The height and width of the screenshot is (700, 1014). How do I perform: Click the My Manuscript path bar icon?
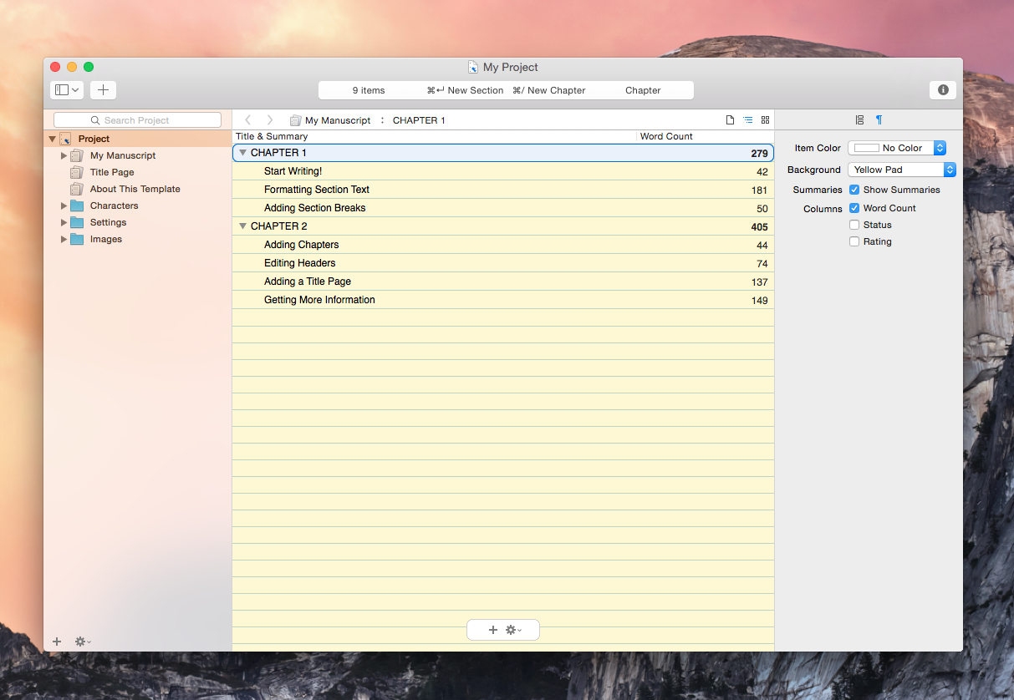(x=295, y=120)
